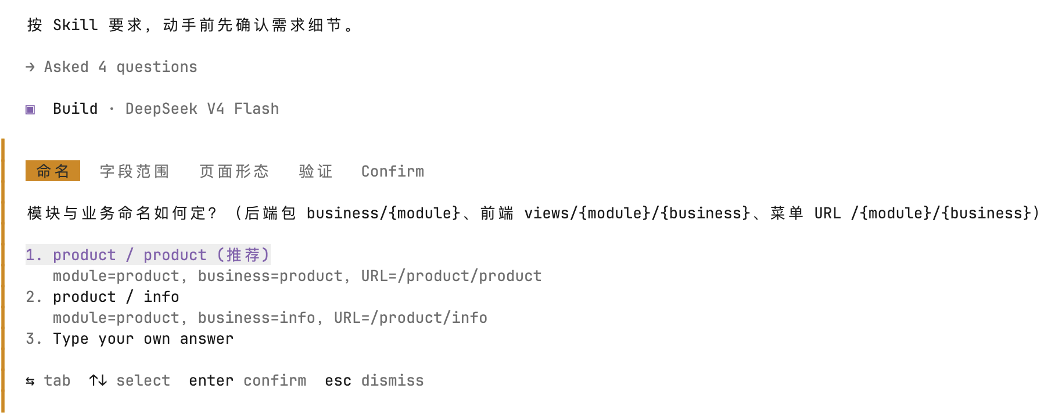The image size is (1062, 417).
Task: Click the module=product, business=info description line
Action: (270, 318)
